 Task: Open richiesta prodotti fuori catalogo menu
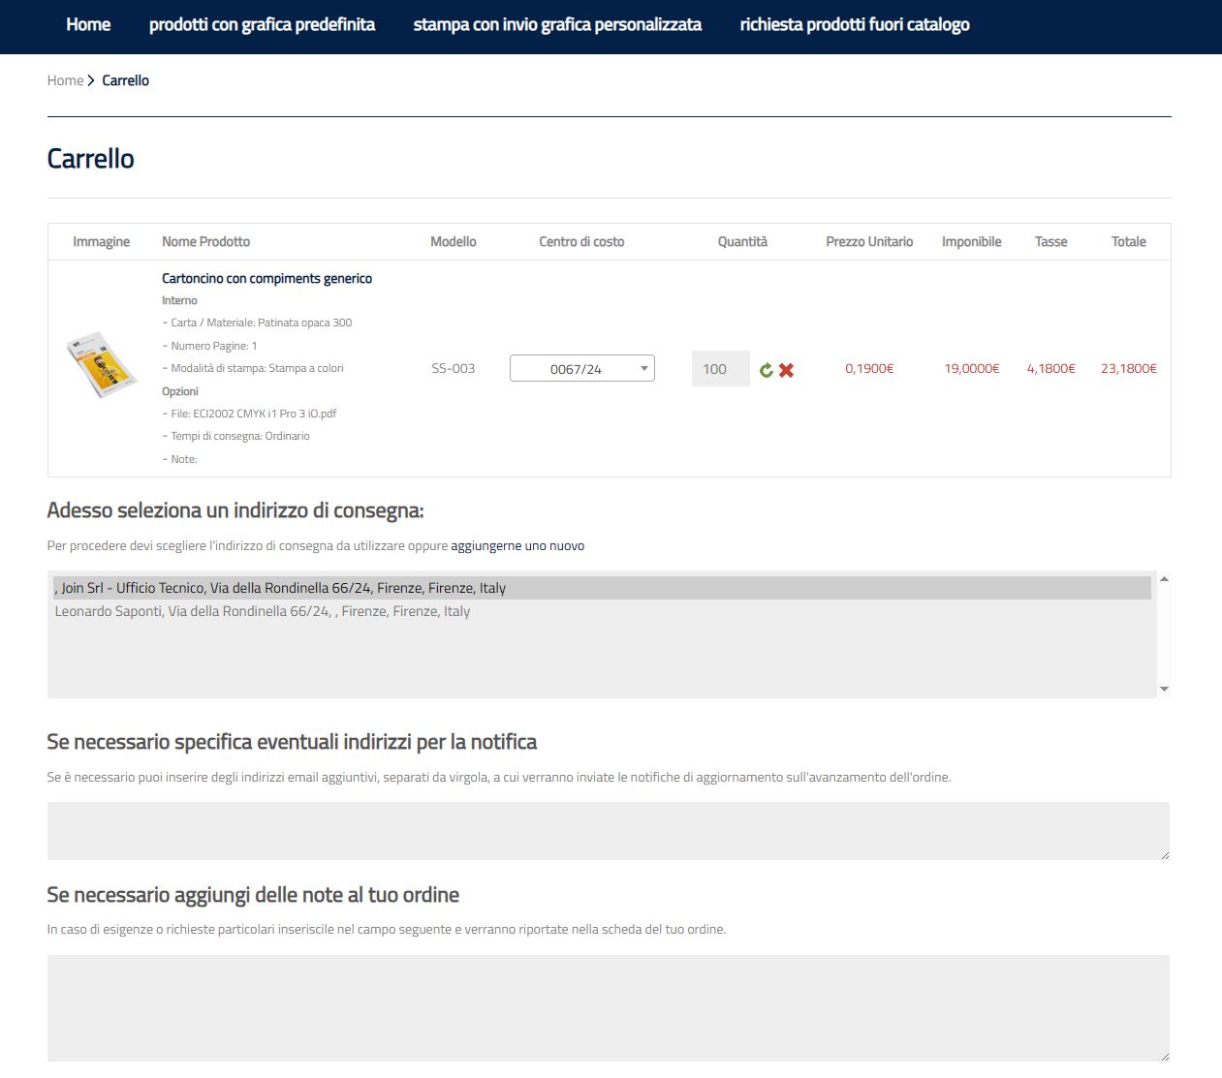(x=855, y=25)
